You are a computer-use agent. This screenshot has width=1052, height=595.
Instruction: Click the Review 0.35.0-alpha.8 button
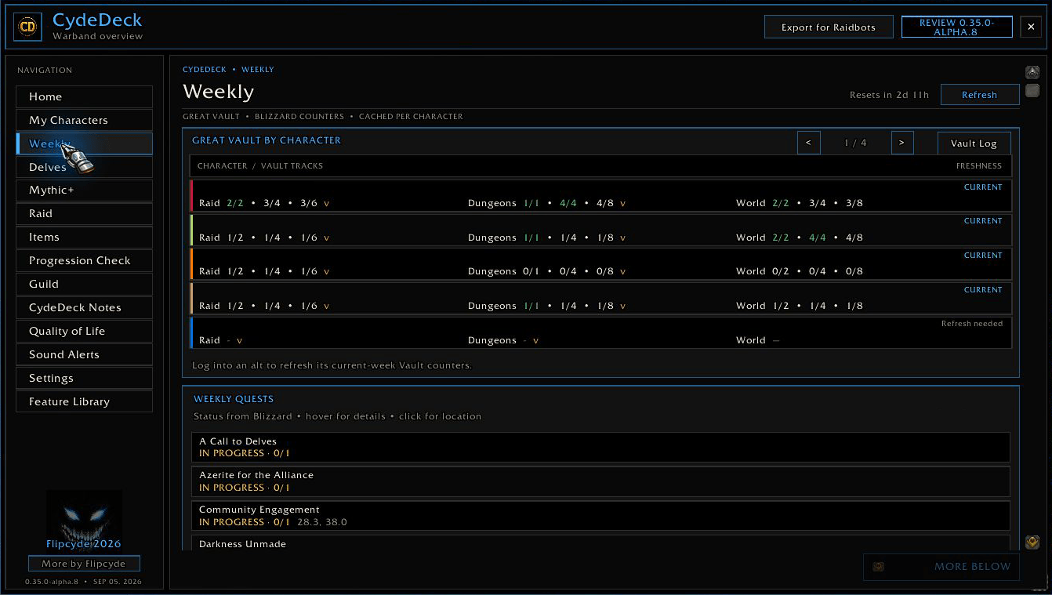pos(956,27)
